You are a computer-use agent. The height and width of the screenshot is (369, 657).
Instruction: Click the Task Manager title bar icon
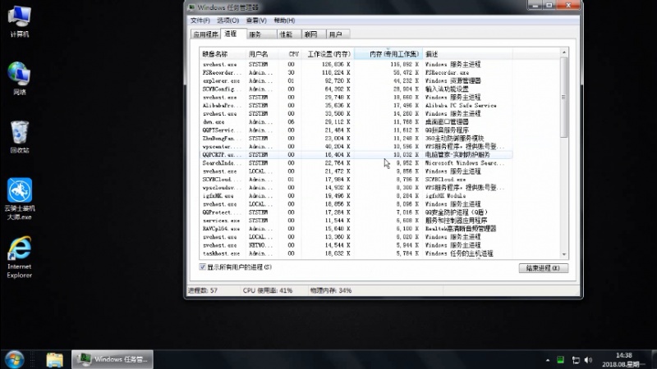tap(191, 7)
